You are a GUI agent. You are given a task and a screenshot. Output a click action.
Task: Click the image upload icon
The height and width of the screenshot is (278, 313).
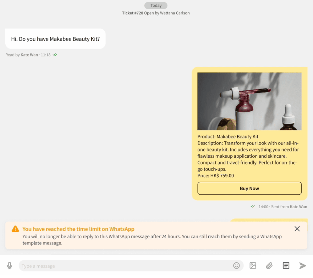(253, 266)
